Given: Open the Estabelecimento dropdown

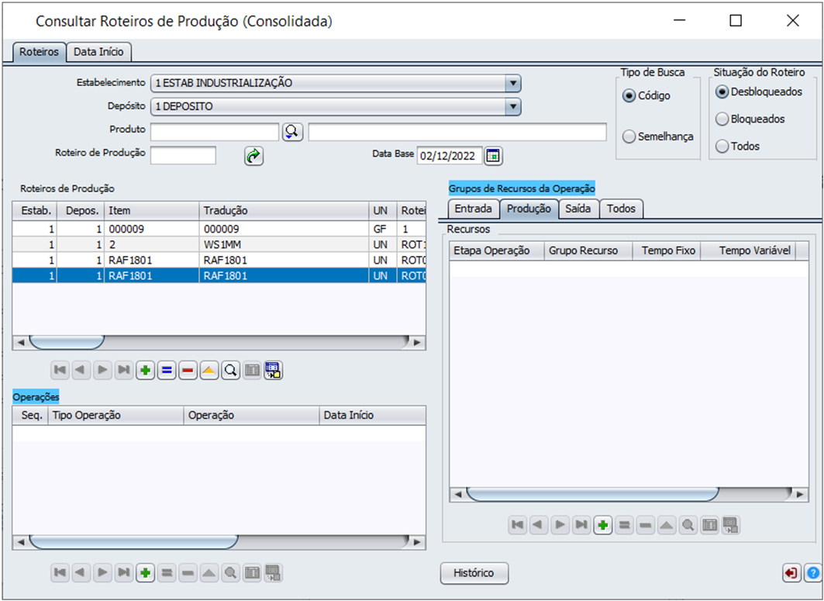Looking at the screenshot, I should (513, 83).
